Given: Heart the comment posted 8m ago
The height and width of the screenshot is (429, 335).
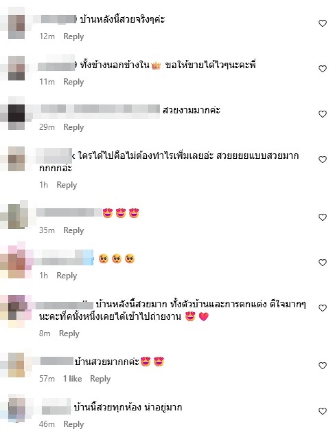Looking at the screenshot, I should 322,308.
